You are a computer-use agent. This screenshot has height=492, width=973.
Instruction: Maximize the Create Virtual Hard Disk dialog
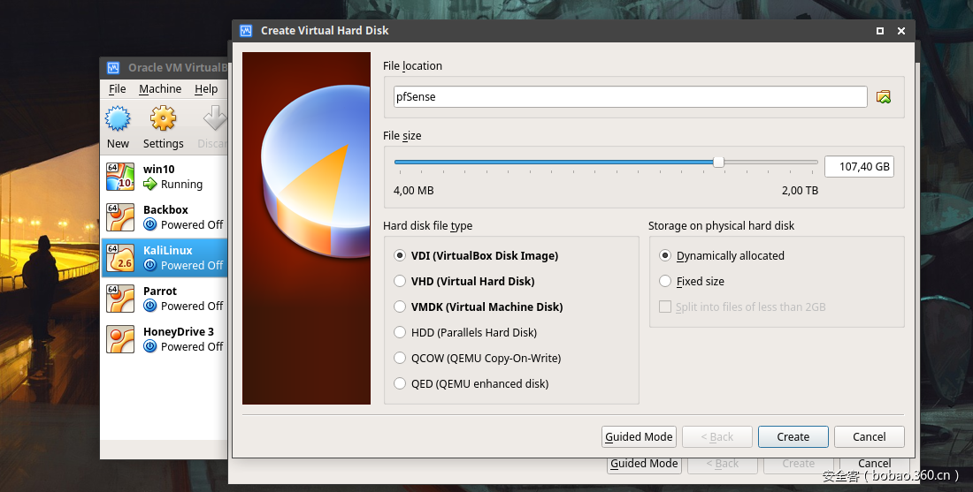click(x=880, y=31)
